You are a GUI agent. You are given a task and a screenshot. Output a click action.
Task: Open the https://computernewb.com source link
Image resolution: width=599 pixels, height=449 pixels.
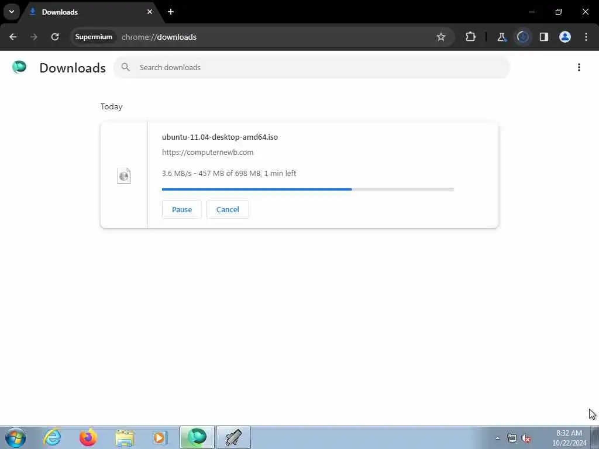coord(208,153)
